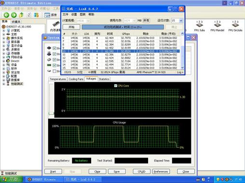Image resolution: width=245 pixels, height=183 pixels.
Task: Click LinX results list scrollbar down arrow
Action: [x=182, y=68]
